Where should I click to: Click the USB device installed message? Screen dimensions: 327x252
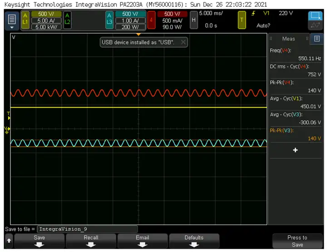pyautogui.click(x=138, y=42)
